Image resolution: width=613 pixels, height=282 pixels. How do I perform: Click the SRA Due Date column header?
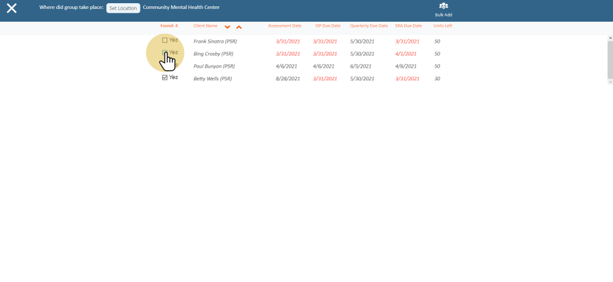[408, 26]
